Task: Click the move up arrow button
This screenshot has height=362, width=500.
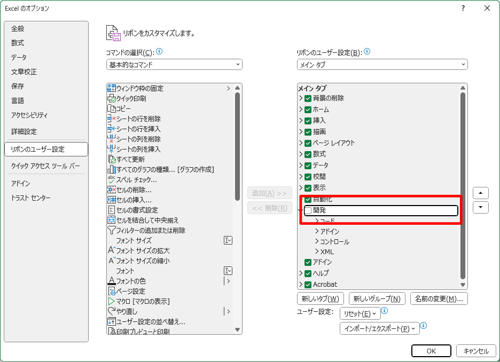Action: (481, 193)
